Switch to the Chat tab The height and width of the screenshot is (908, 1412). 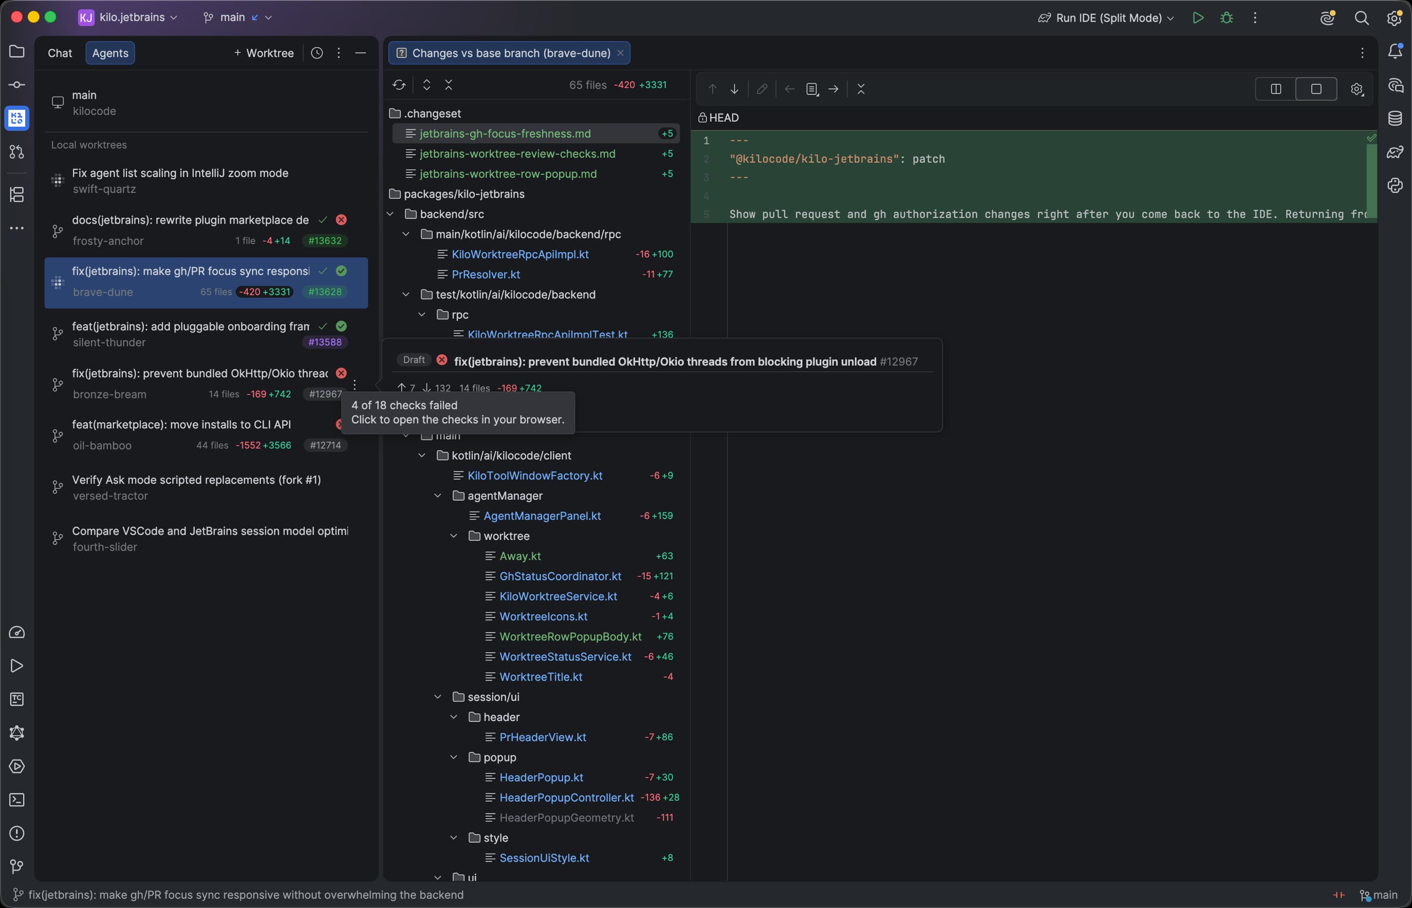tap(60, 53)
